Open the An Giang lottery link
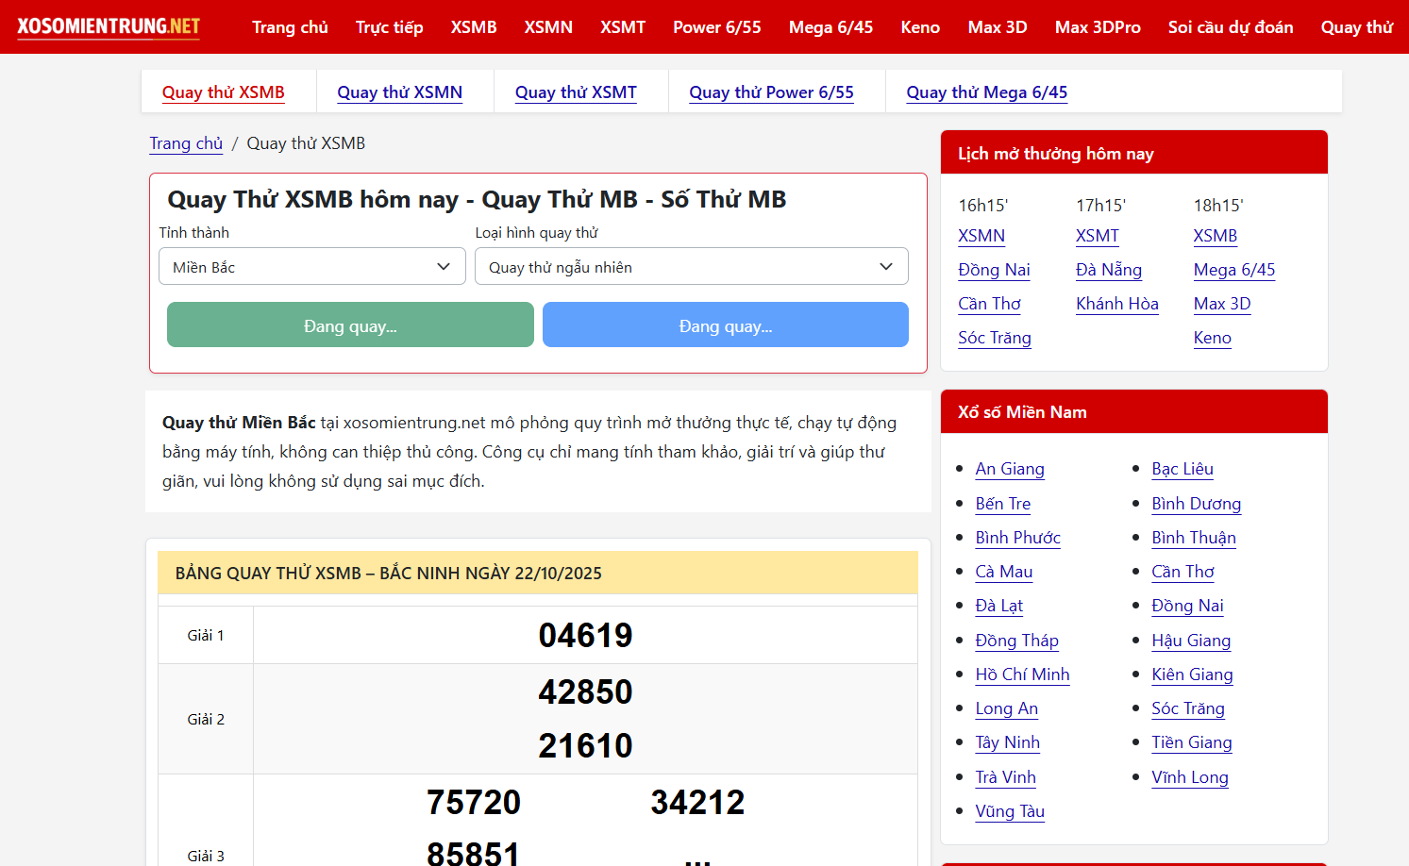This screenshot has width=1409, height=866. [1009, 469]
